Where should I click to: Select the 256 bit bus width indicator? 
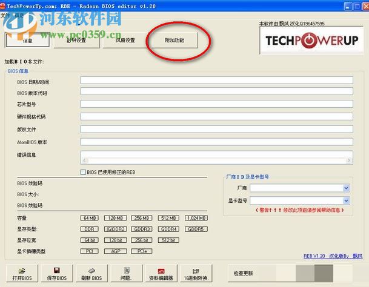pyautogui.click(x=142, y=240)
